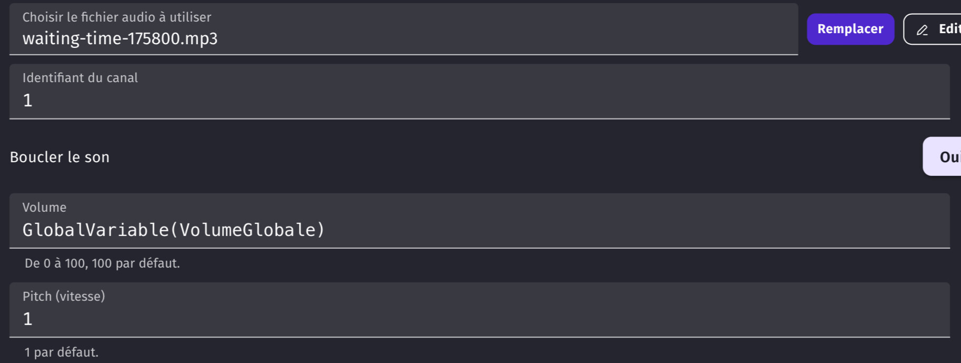Click the Volume field label

(44, 207)
